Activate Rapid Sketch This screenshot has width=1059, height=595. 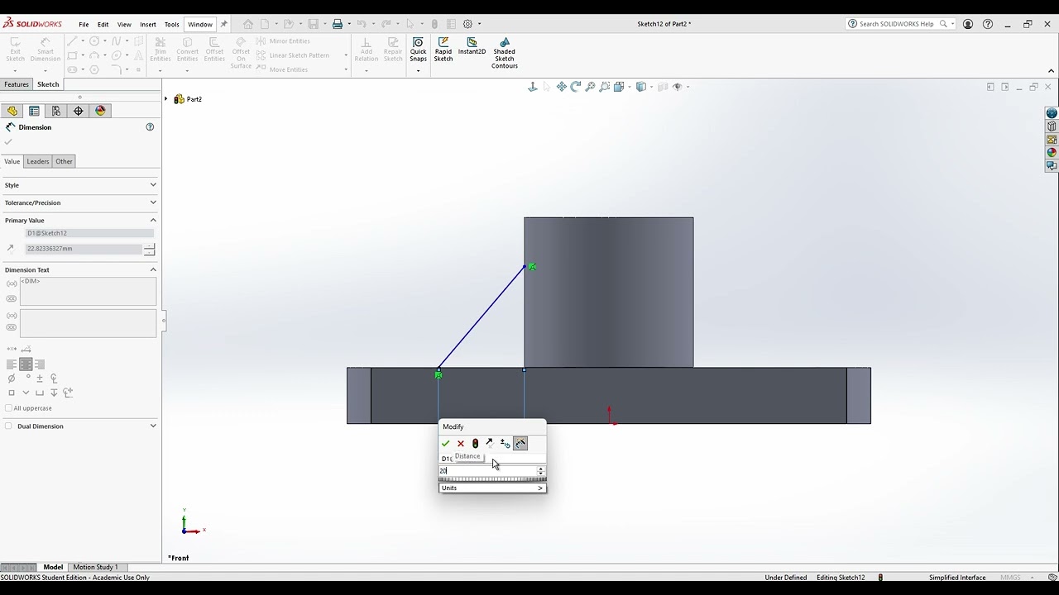point(443,50)
